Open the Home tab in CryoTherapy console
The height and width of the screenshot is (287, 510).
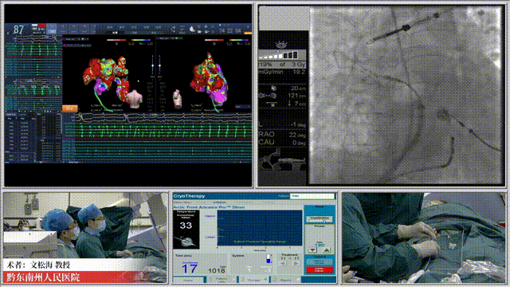(x=189, y=280)
